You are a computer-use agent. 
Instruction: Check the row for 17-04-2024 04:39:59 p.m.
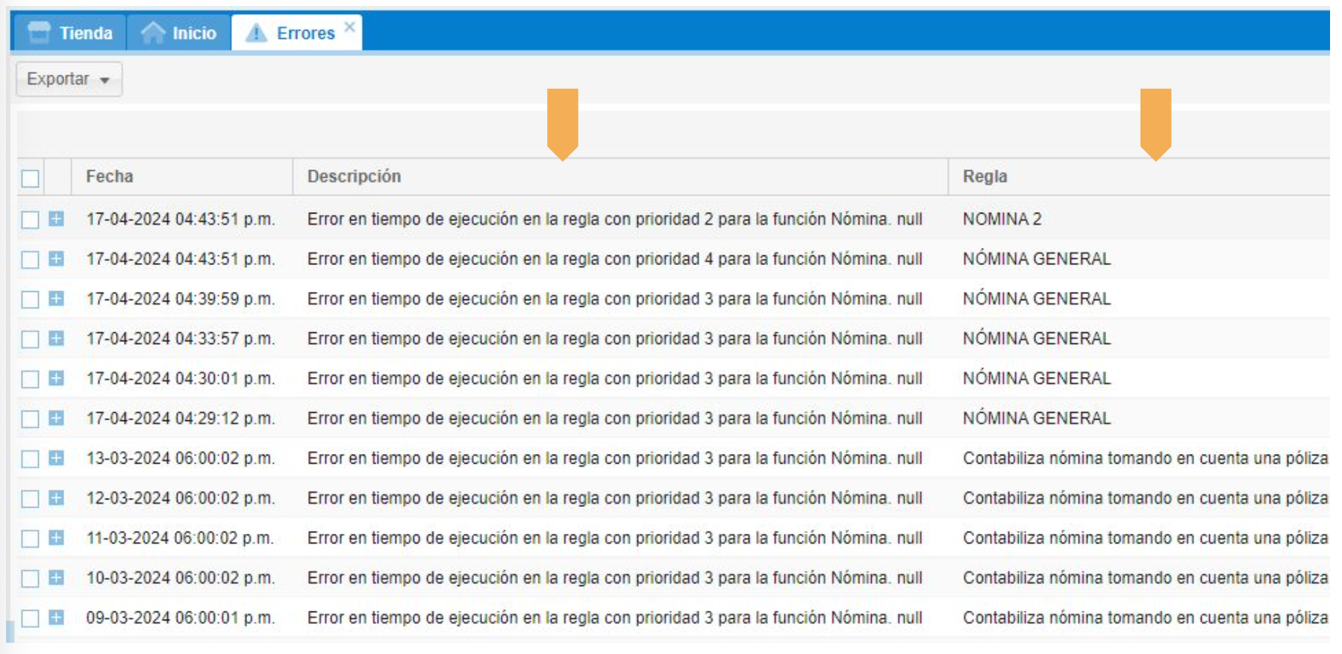(31, 299)
